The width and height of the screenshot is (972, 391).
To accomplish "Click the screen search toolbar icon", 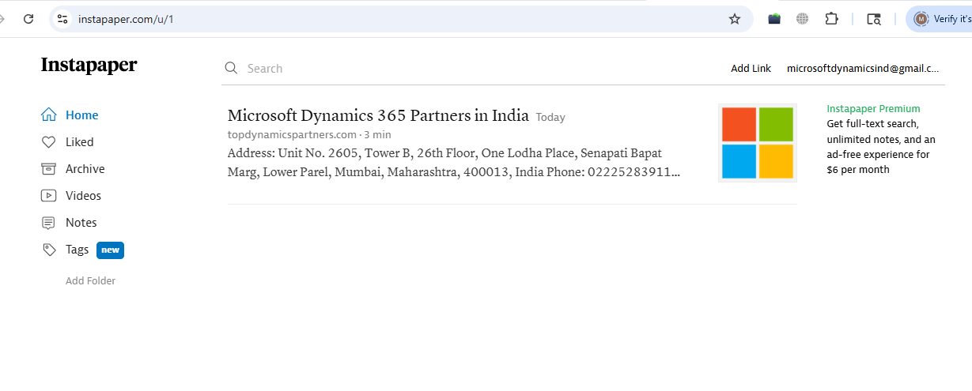I will coord(874,19).
